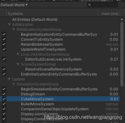Screen dimensions: 125x123
Task: Collapse the Update group
Action: (x=9, y=79)
